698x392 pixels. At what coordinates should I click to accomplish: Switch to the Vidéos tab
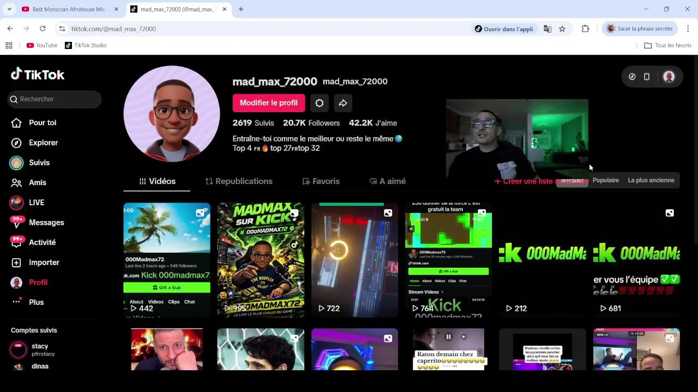click(157, 181)
